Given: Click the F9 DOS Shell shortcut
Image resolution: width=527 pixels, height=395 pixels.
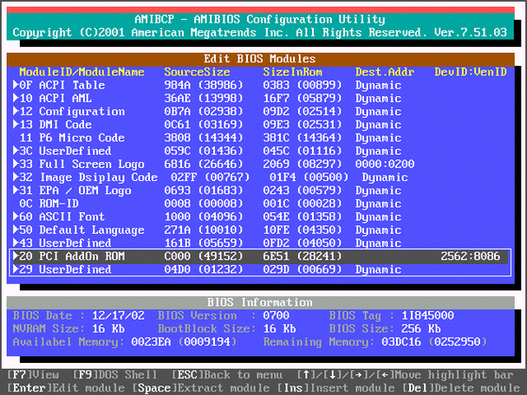Looking at the screenshot, I should click(x=115, y=374).
